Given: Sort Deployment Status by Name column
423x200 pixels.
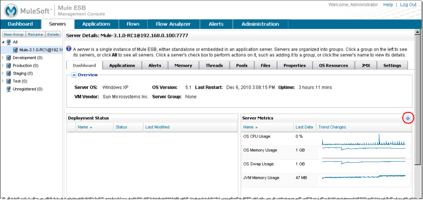Looking at the screenshot, I should pyautogui.click(x=85, y=127).
